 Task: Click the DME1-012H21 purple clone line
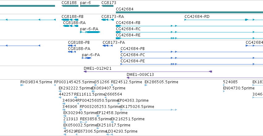[148, 72]
